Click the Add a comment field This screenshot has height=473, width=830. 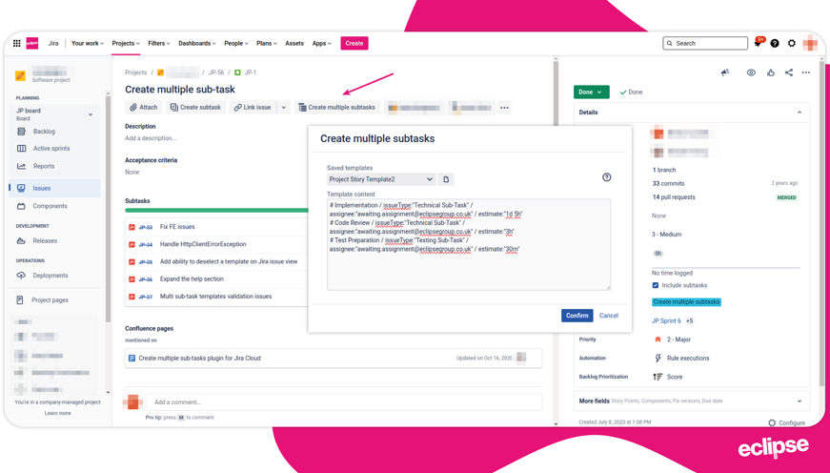click(x=344, y=402)
